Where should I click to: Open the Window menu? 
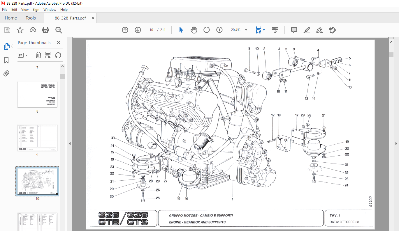pos(50,10)
